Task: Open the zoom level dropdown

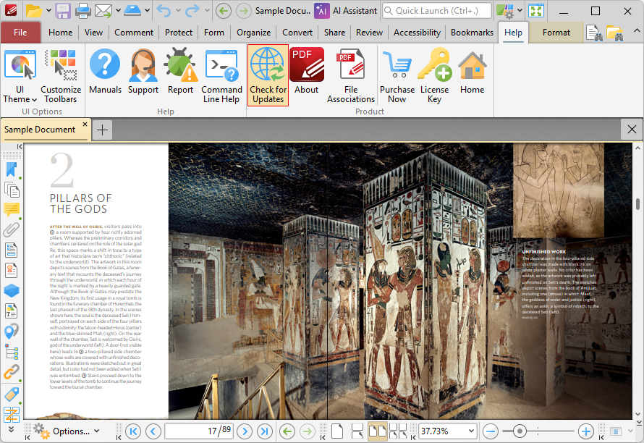Action: (471, 431)
